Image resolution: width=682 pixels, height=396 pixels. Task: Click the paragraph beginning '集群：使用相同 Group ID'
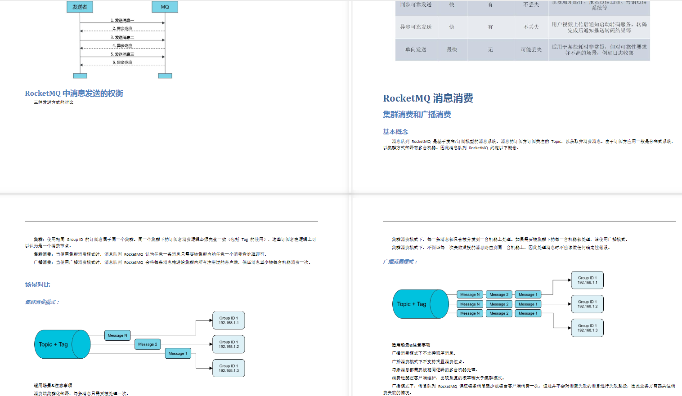pyautogui.click(x=171, y=243)
